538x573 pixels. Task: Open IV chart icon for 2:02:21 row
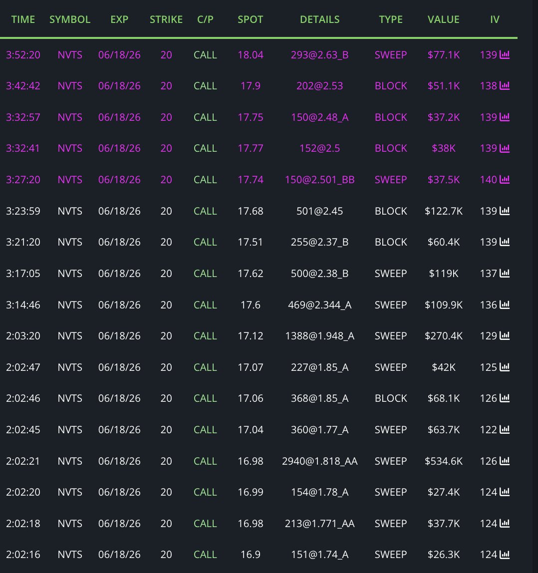tap(505, 461)
